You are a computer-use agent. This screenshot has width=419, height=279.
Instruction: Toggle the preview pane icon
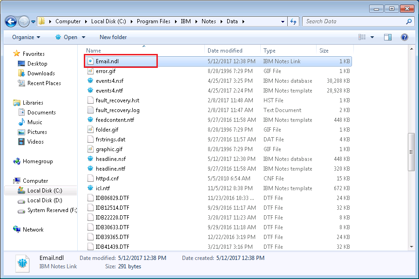388,37
